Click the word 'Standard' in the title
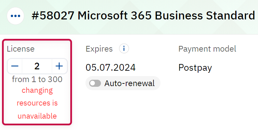The height and width of the screenshot is (130, 258). (x=230, y=16)
